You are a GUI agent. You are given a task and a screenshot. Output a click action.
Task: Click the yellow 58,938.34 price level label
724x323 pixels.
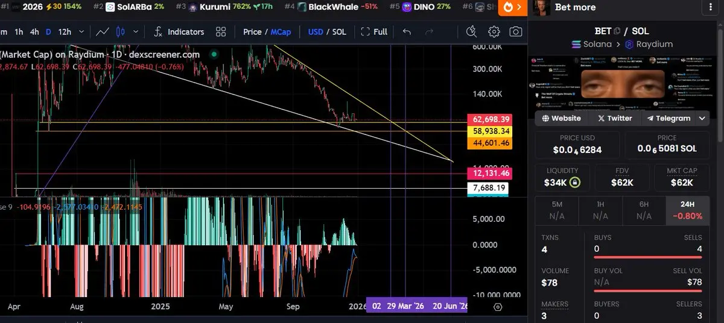(489, 131)
